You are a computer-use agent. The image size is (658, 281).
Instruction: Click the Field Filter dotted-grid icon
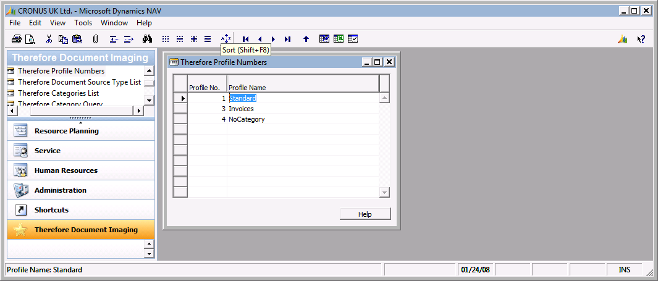tap(166, 39)
